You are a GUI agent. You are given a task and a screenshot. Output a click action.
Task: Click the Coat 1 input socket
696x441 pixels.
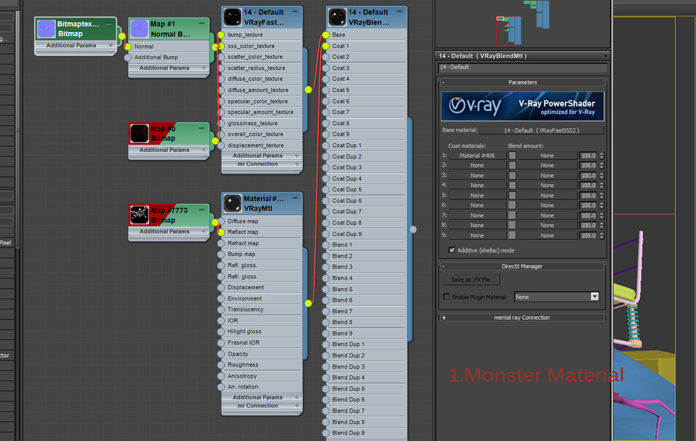[326, 46]
